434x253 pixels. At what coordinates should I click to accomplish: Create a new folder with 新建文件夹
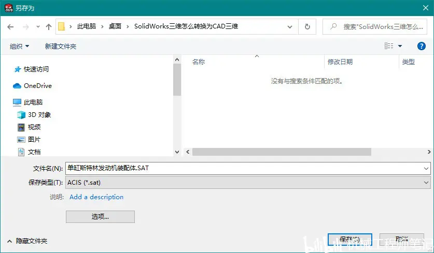click(61, 46)
